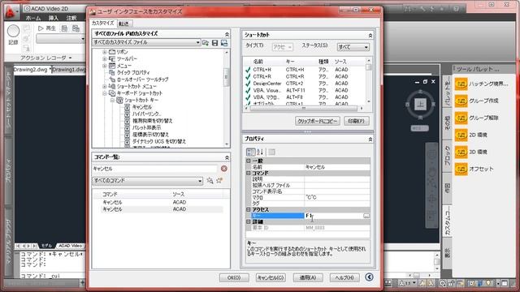This screenshot has width=520, height=292.
Task: Click the play (再生) button in ribbon
Action: click(x=47, y=28)
